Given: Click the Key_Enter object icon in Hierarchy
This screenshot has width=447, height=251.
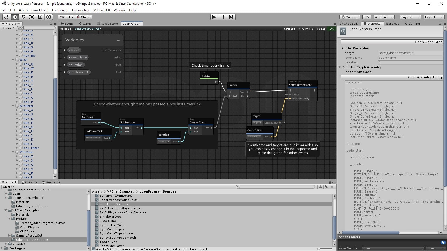Looking at the screenshot, I should (x=21, y=148).
